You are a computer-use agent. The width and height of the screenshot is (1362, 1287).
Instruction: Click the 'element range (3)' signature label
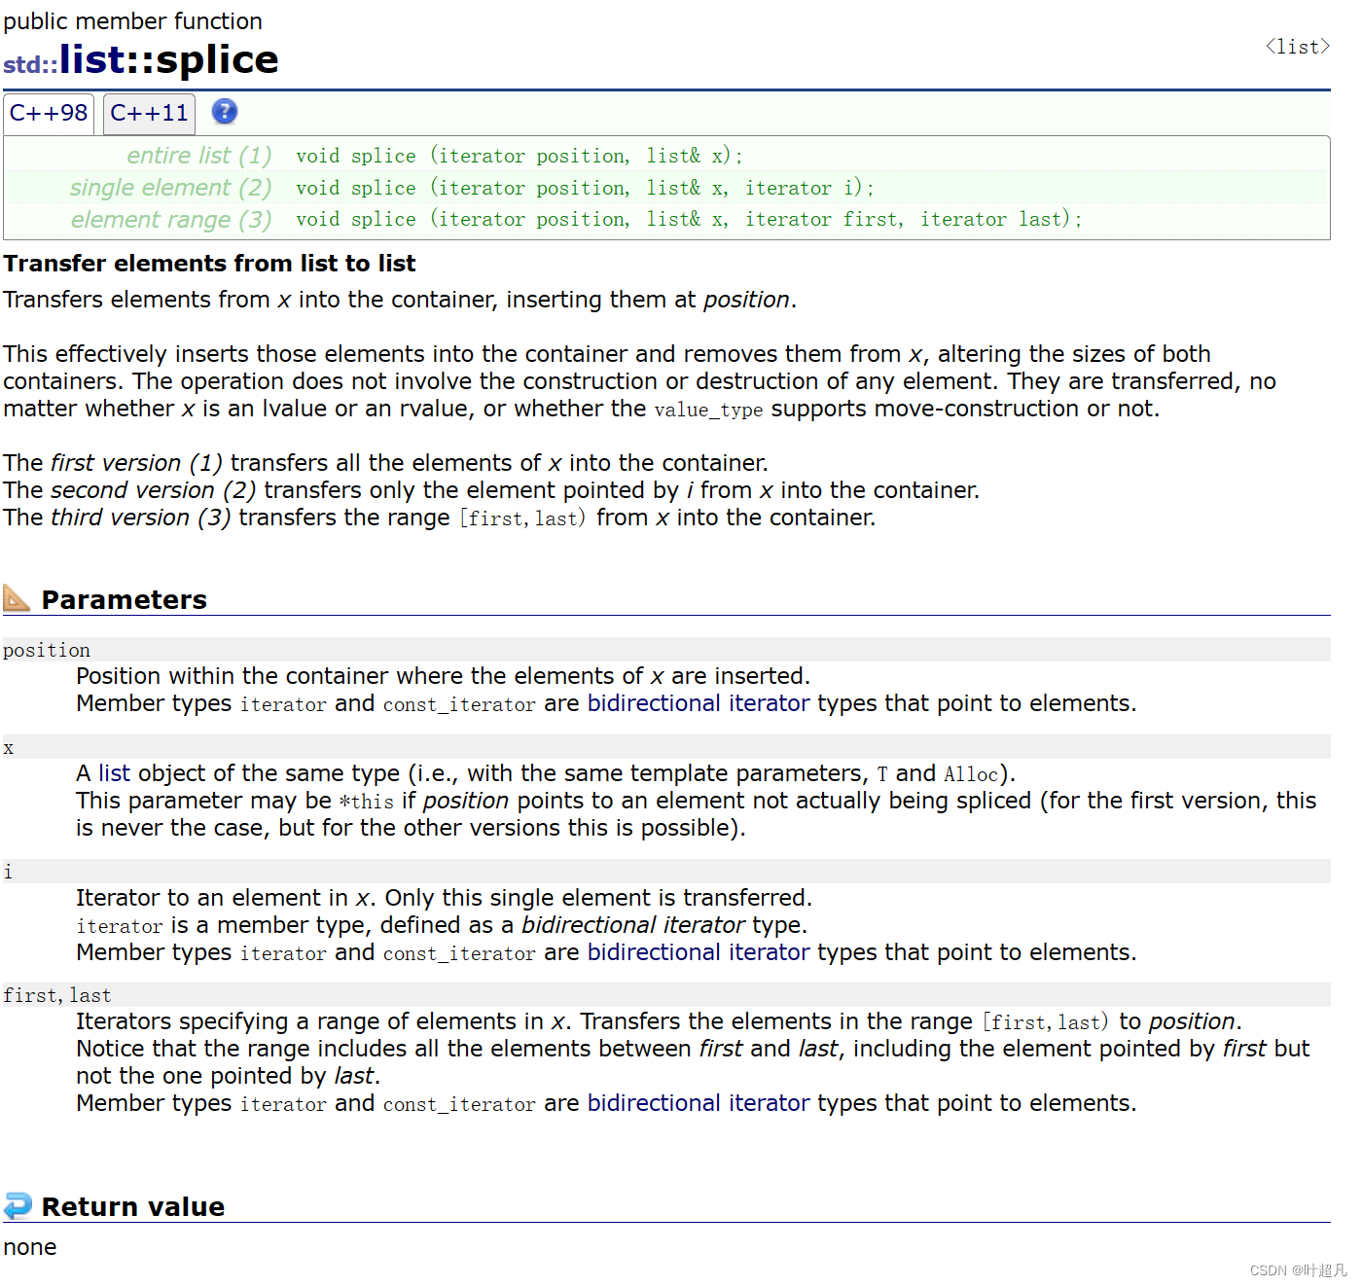pos(171,220)
